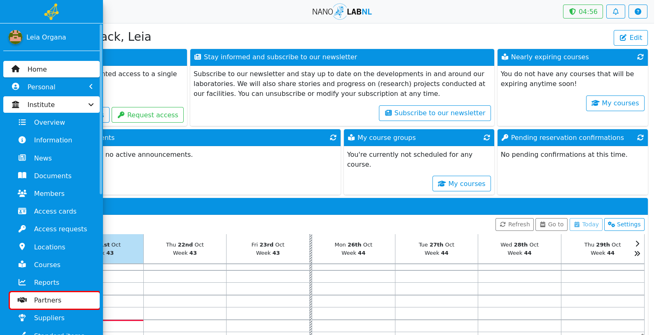Viewport: 659px width, 335px height.
Task: Click the Request access button
Action: [147, 115]
